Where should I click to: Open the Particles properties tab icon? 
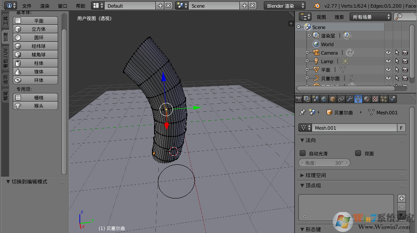[384, 99]
